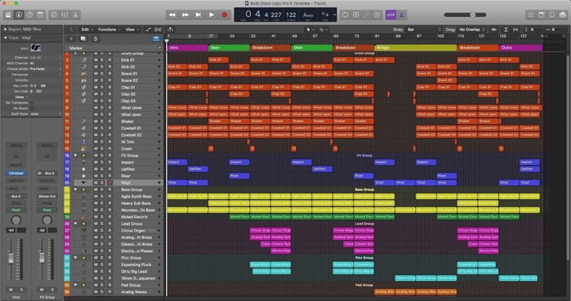Screen dimensions: 571x301
Task: Click the Vinyl track icon in inspector
Action: pyautogui.click(x=35, y=48)
